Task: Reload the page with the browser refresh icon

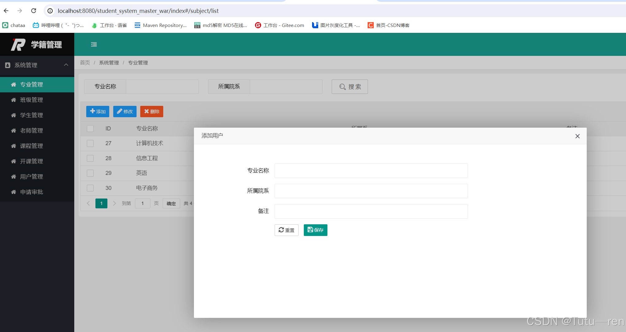Action: point(34,11)
